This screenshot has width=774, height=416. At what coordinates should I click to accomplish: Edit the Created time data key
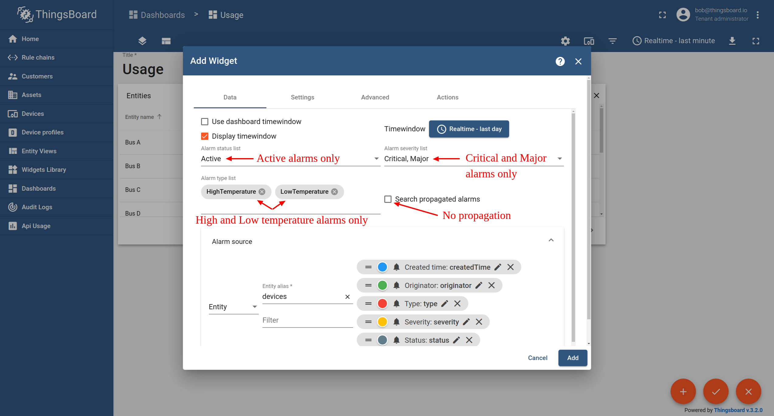pyautogui.click(x=498, y=267)
